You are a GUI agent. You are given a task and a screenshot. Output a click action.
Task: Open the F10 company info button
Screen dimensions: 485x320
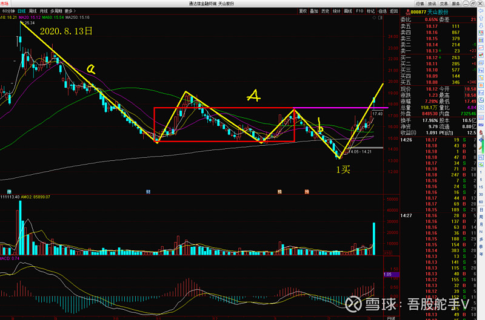(360, 11)
